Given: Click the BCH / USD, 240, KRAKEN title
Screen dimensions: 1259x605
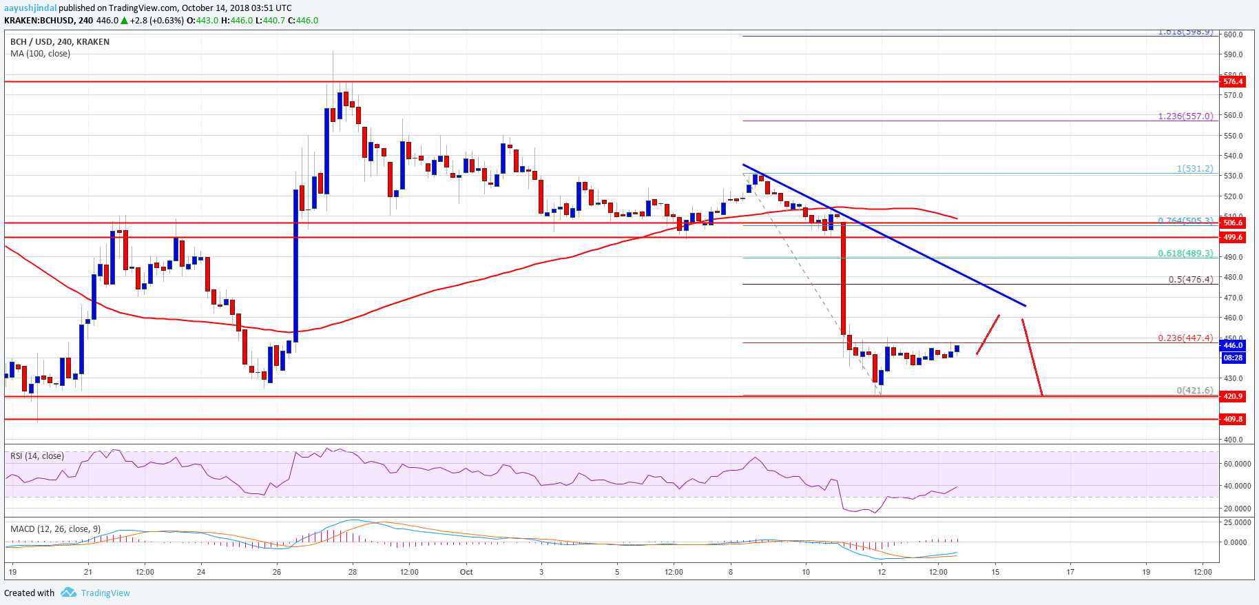Looking at the screenshot, I should pyautogui.click(x=60, y=42).
